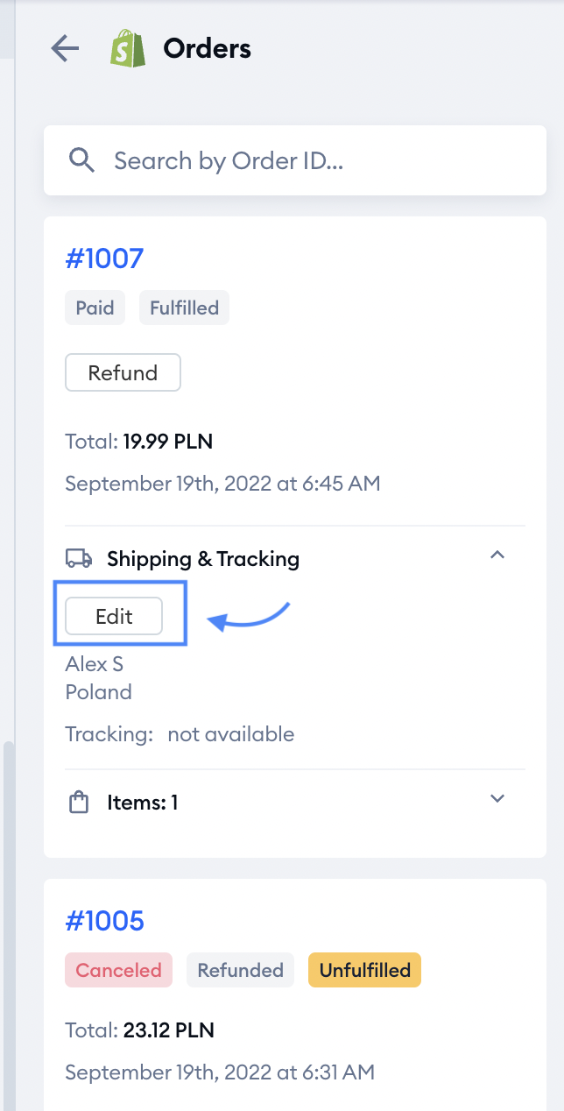
Task: Click the red Canceled badge on order #1005
Action: pyautogui.click(x=118, y=970)
